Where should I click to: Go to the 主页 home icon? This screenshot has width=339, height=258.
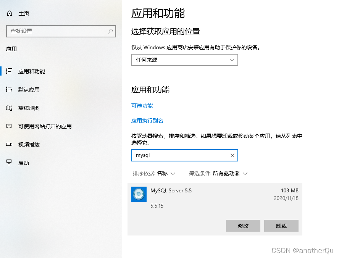[10, 13]
